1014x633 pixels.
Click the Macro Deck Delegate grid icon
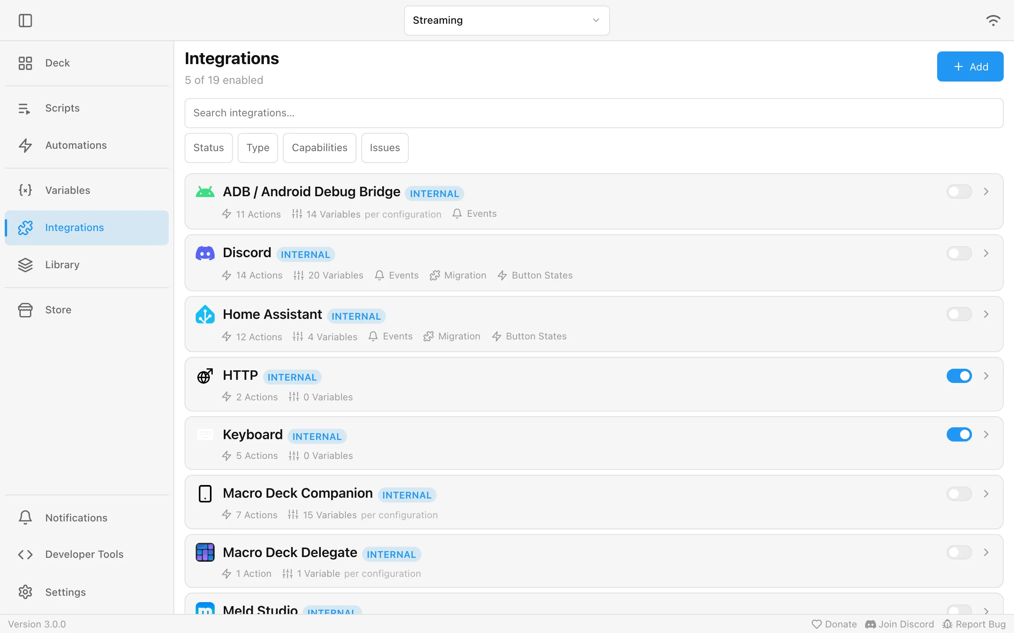point(205,552)
